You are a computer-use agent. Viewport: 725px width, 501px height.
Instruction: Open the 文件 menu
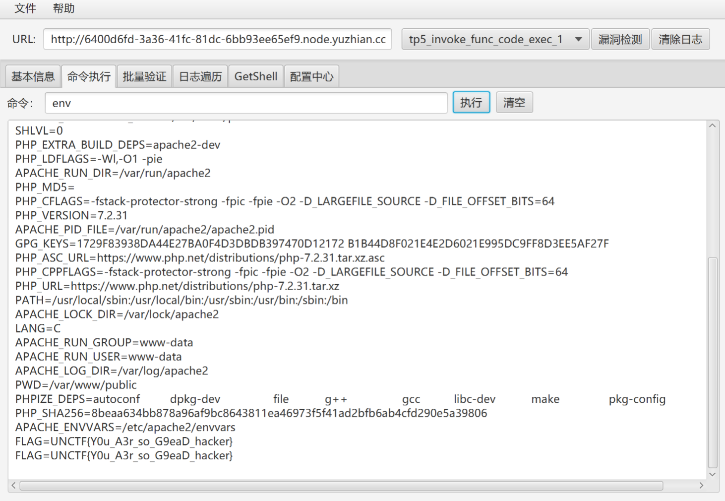[x=25, y=8]
